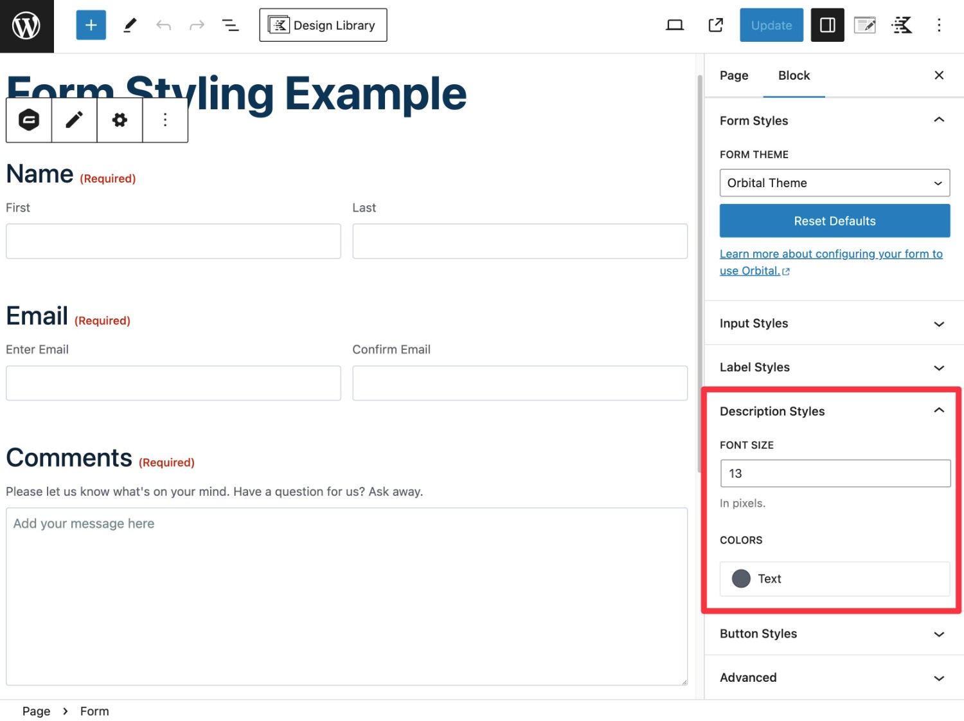The height and width of the screenshot is (721, 964).
Task: Open Document Overview list view
Action: point(230,25)
